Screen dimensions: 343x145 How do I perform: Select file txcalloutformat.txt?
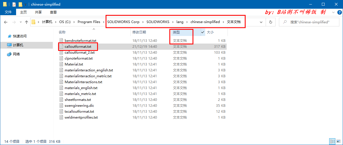pyautogui.click(x=79, y=112)
